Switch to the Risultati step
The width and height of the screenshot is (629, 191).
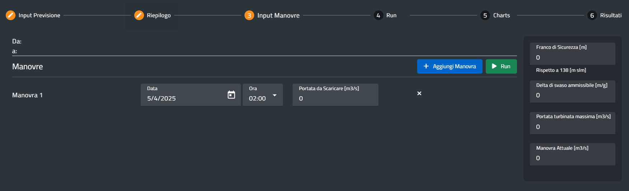[x=611, y=15]
